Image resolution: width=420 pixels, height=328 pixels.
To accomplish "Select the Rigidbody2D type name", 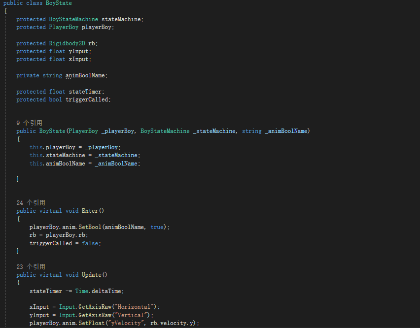I will click(x=67, y=43).
